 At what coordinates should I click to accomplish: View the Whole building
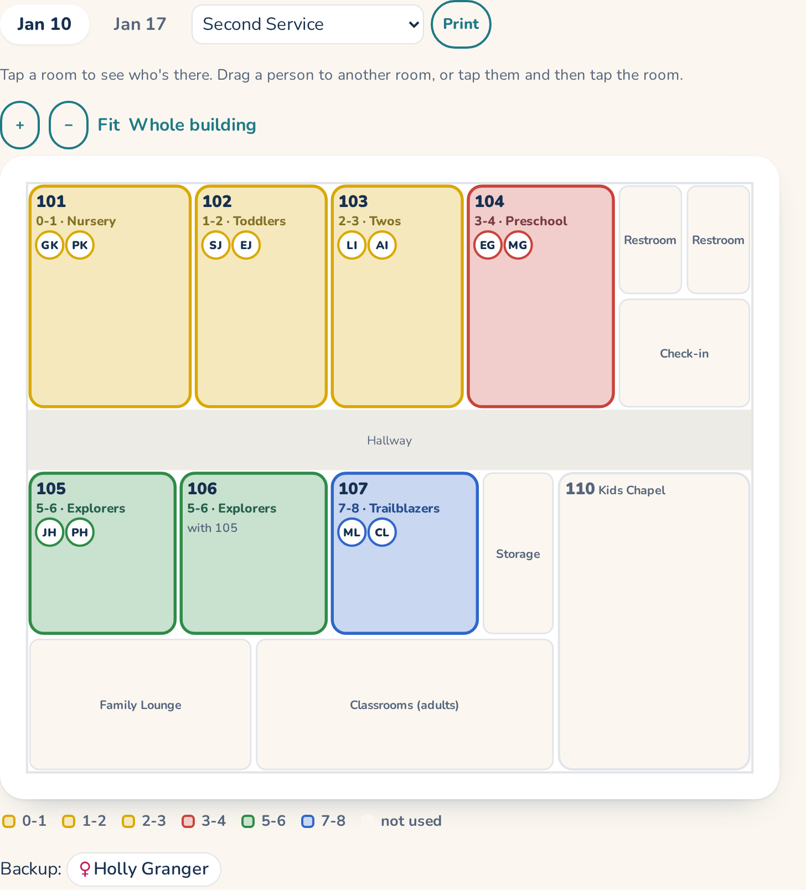point(193,125)
